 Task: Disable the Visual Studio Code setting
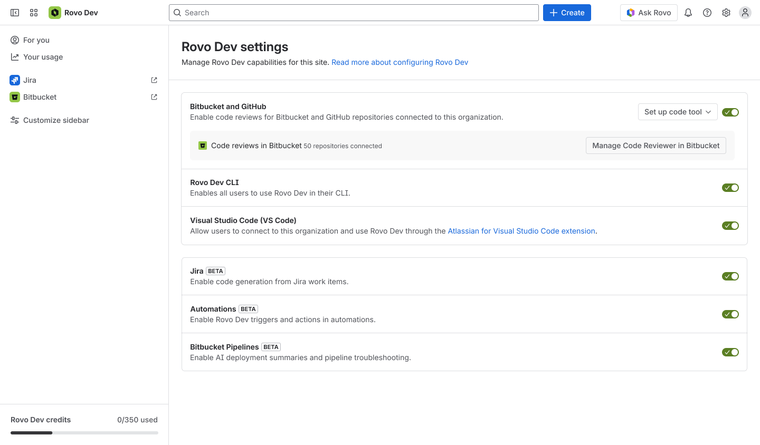click(x=730, y=225)
